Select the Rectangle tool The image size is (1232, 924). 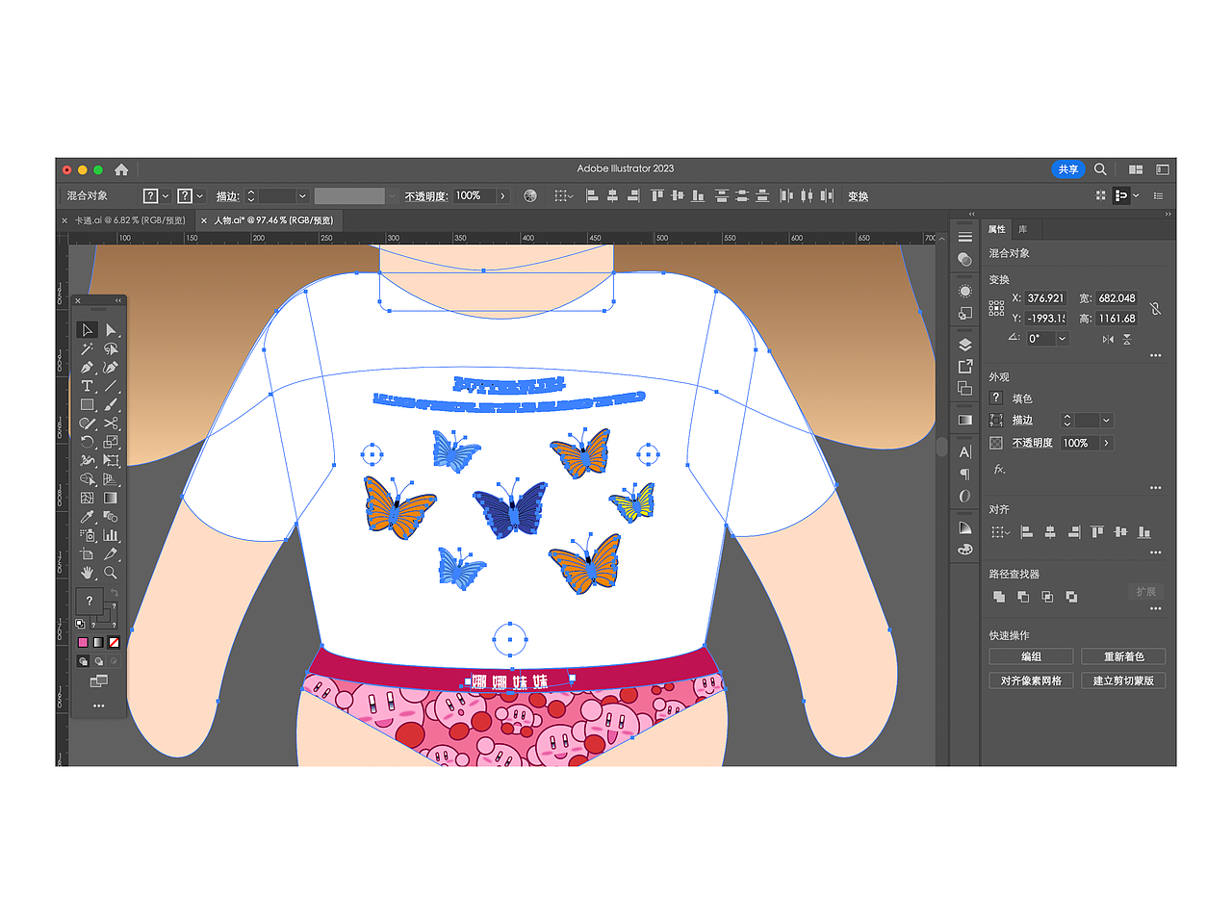(x=88, y=404)
